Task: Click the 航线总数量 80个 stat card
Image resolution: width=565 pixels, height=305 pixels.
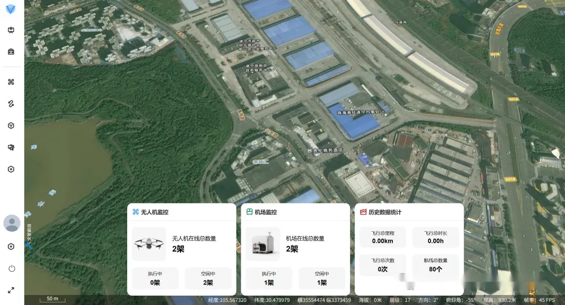Action: 435,265
